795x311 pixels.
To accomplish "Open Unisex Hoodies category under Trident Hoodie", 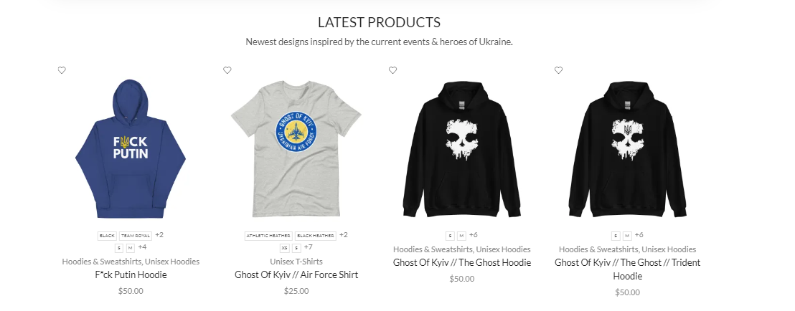I will click(x=668, y=249).
